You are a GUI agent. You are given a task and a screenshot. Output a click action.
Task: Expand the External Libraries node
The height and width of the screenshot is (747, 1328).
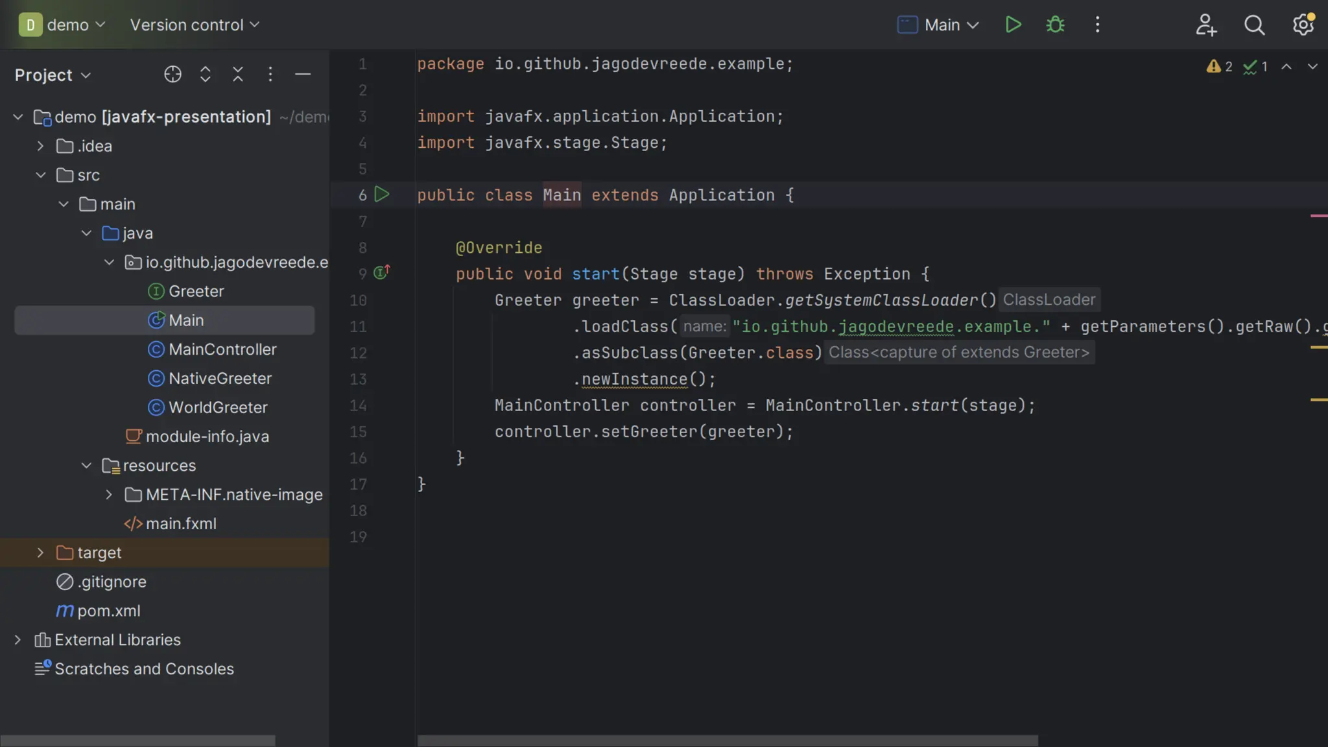pyautogui.click(x=18, y=640)
